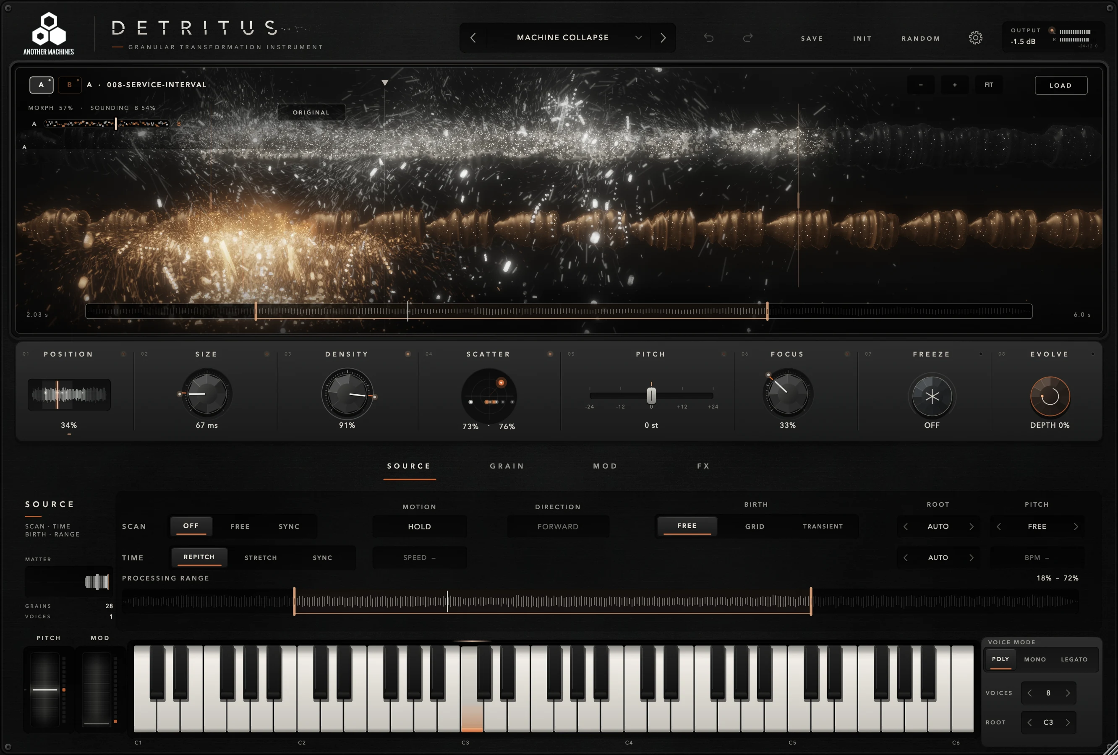This screenshot has width=1118, height=755.
Task: Select sample slot A
Action: (x=42, y=85)
